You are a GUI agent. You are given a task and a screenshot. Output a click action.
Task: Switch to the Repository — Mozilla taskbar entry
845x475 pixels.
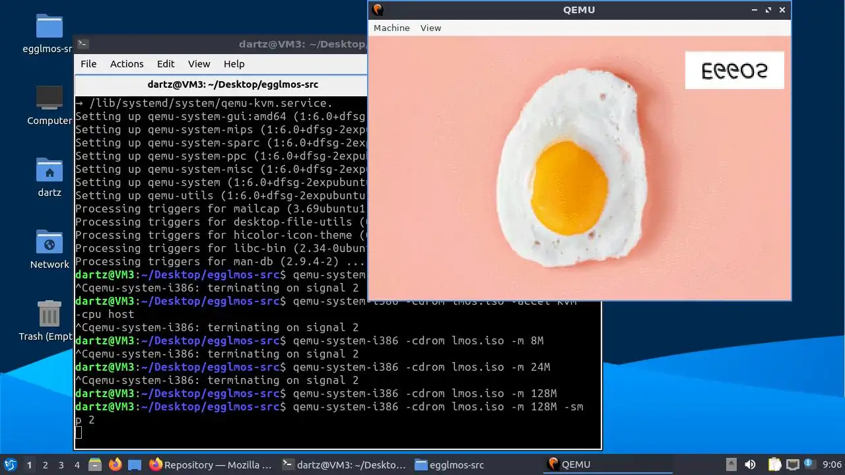211,464
